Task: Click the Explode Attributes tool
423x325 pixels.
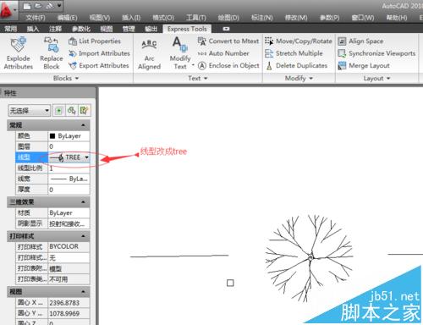Action: (x=19, y=53)
